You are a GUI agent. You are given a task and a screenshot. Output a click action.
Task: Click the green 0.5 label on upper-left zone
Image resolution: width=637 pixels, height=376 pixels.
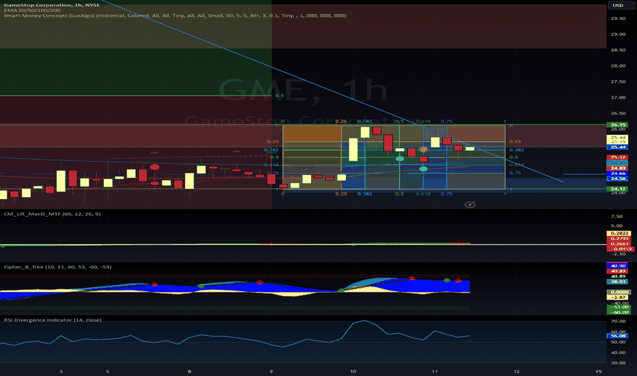(280, 96)
